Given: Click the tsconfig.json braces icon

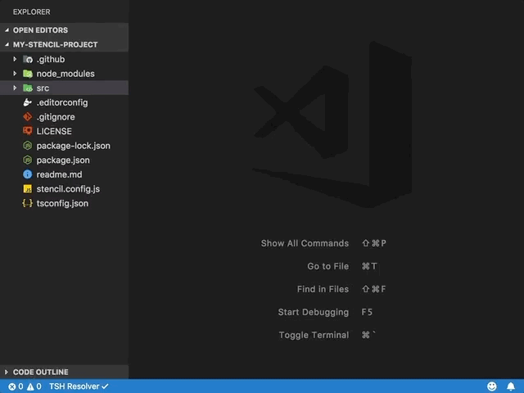Looking at the screenshot, I should click(27, 203).
